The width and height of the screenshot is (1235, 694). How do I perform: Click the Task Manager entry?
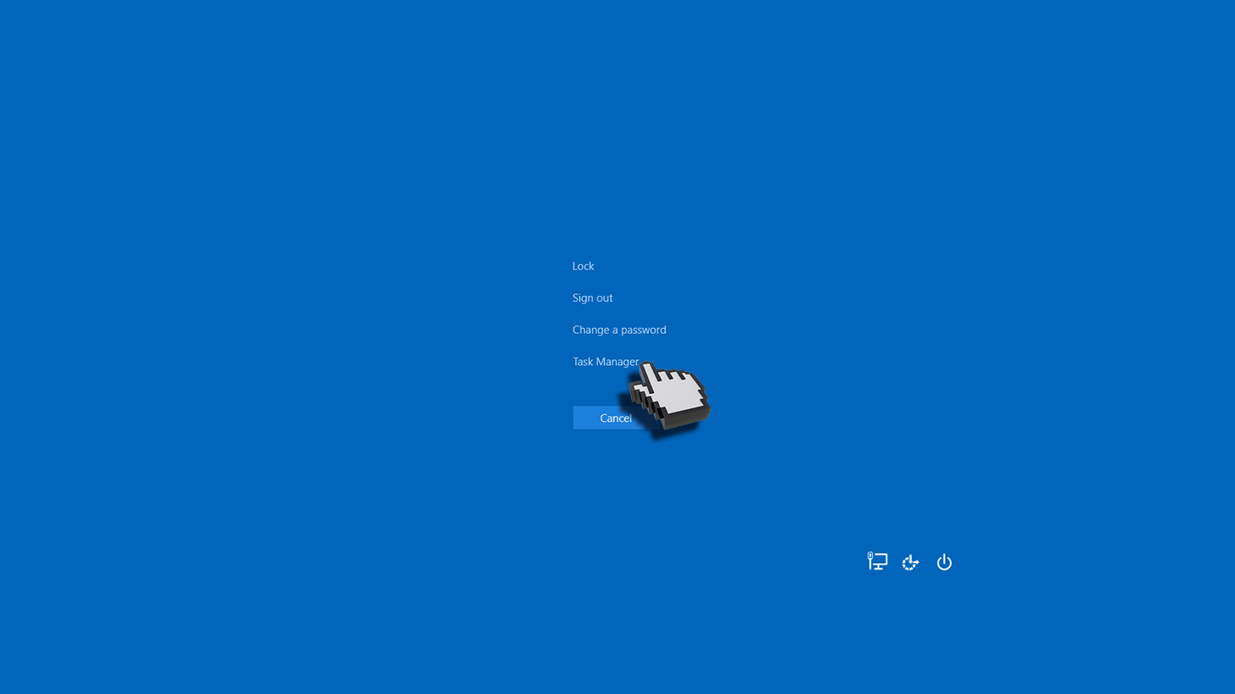coord(605,362)
